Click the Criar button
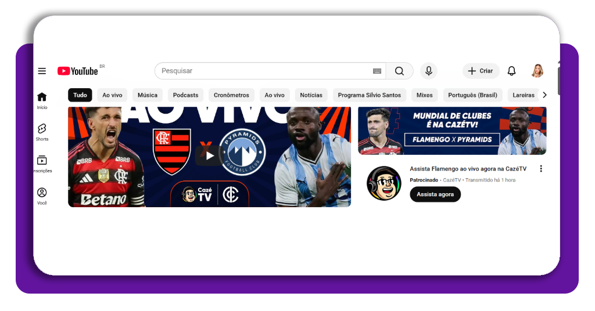The image size is (595, 311). [x=481, y=71]
